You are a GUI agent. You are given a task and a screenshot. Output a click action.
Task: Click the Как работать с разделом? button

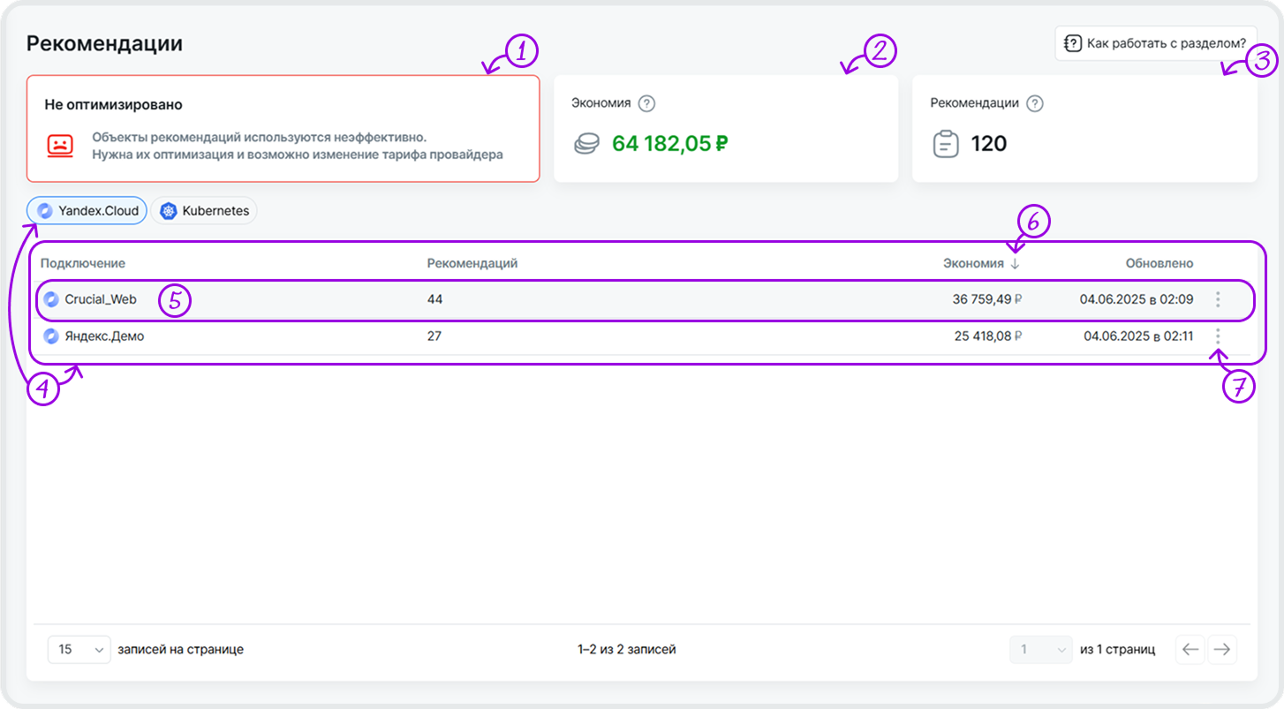click(1155, 43)
